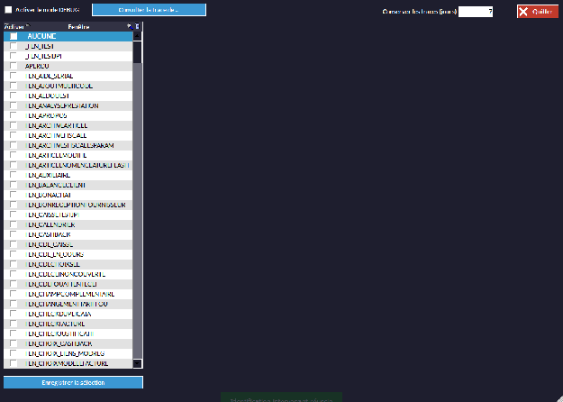Screen dimensions: 563x402
Task: Tick the checkbox next to APERCU
Action: (14, 66)
